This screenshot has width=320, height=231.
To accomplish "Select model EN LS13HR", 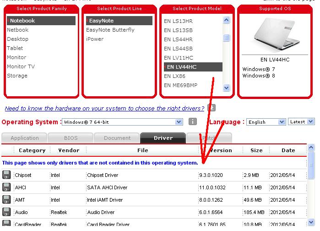I will click(x=178, y=21).
